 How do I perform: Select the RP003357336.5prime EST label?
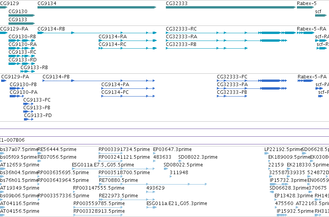tap(63, 196)
